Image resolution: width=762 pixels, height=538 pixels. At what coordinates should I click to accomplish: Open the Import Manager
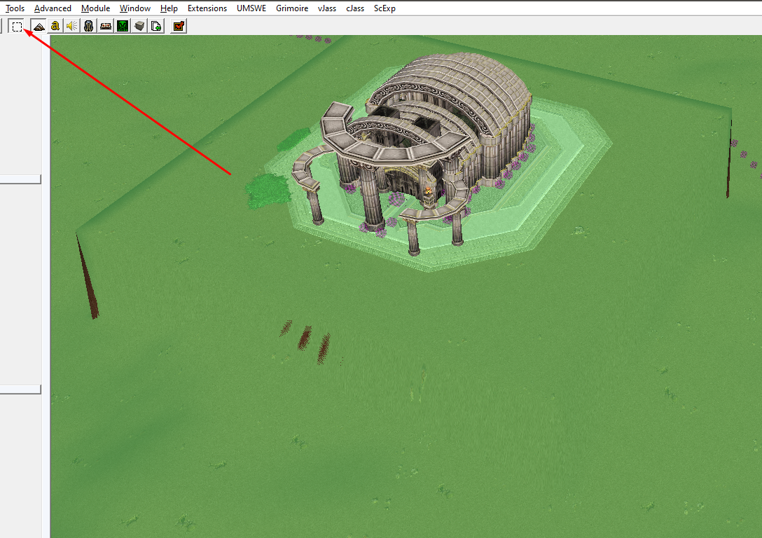click(x=156, y=26)
